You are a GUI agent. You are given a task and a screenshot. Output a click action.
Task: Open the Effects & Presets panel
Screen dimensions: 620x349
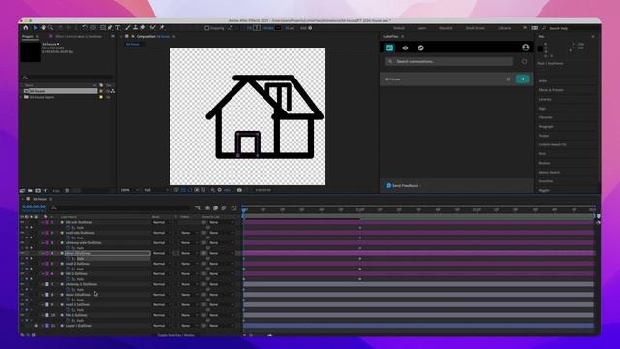[551, 90]
